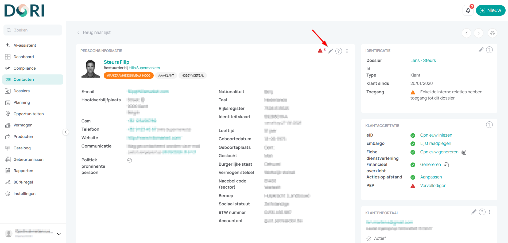
Task: Open document icon next to Opnieuw genereren
Action: 464,152
